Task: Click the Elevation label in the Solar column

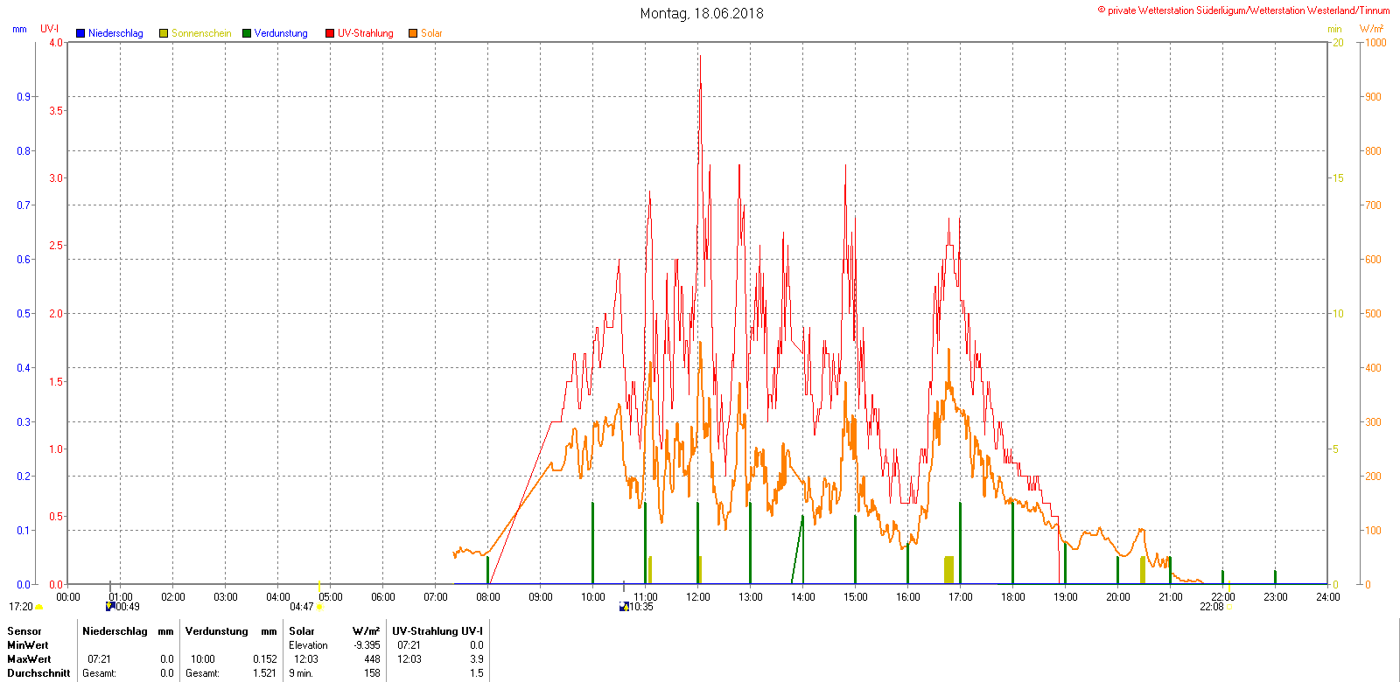Action: click(309, 645)
